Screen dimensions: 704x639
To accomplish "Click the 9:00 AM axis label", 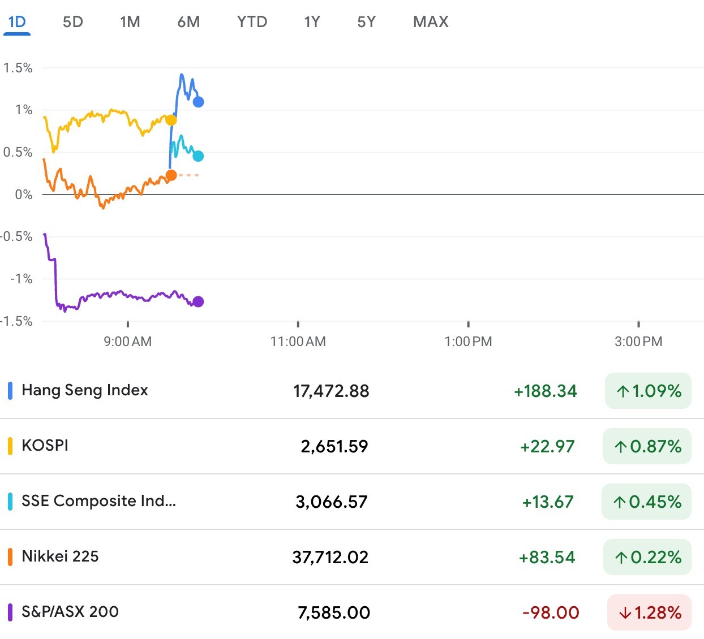I will (x=128, y=342).
